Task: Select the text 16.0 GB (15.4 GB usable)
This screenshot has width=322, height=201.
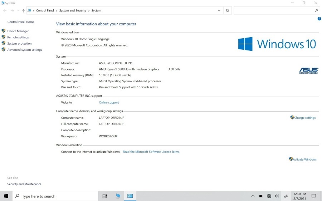Action: (115, 75)
